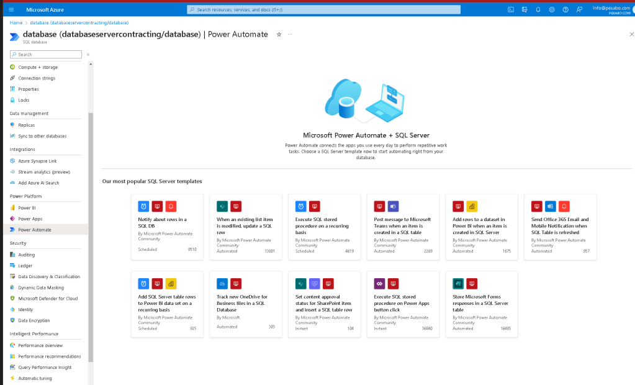Select Track new OneDrive for Business files template

246,304
